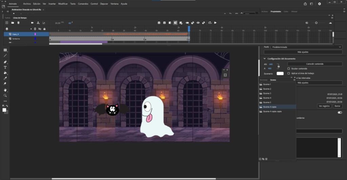Select the Text tool in the toolbar
Viewport: 347px width, 180px height.
click(x=5, y=67)
